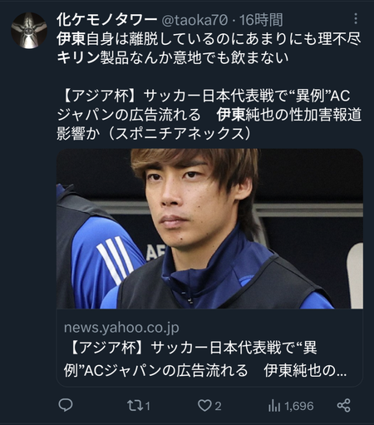The height and width of the screenshot is (425, 374).
Task: Click the reply speech bubble icon
Action: click(66, 405)
